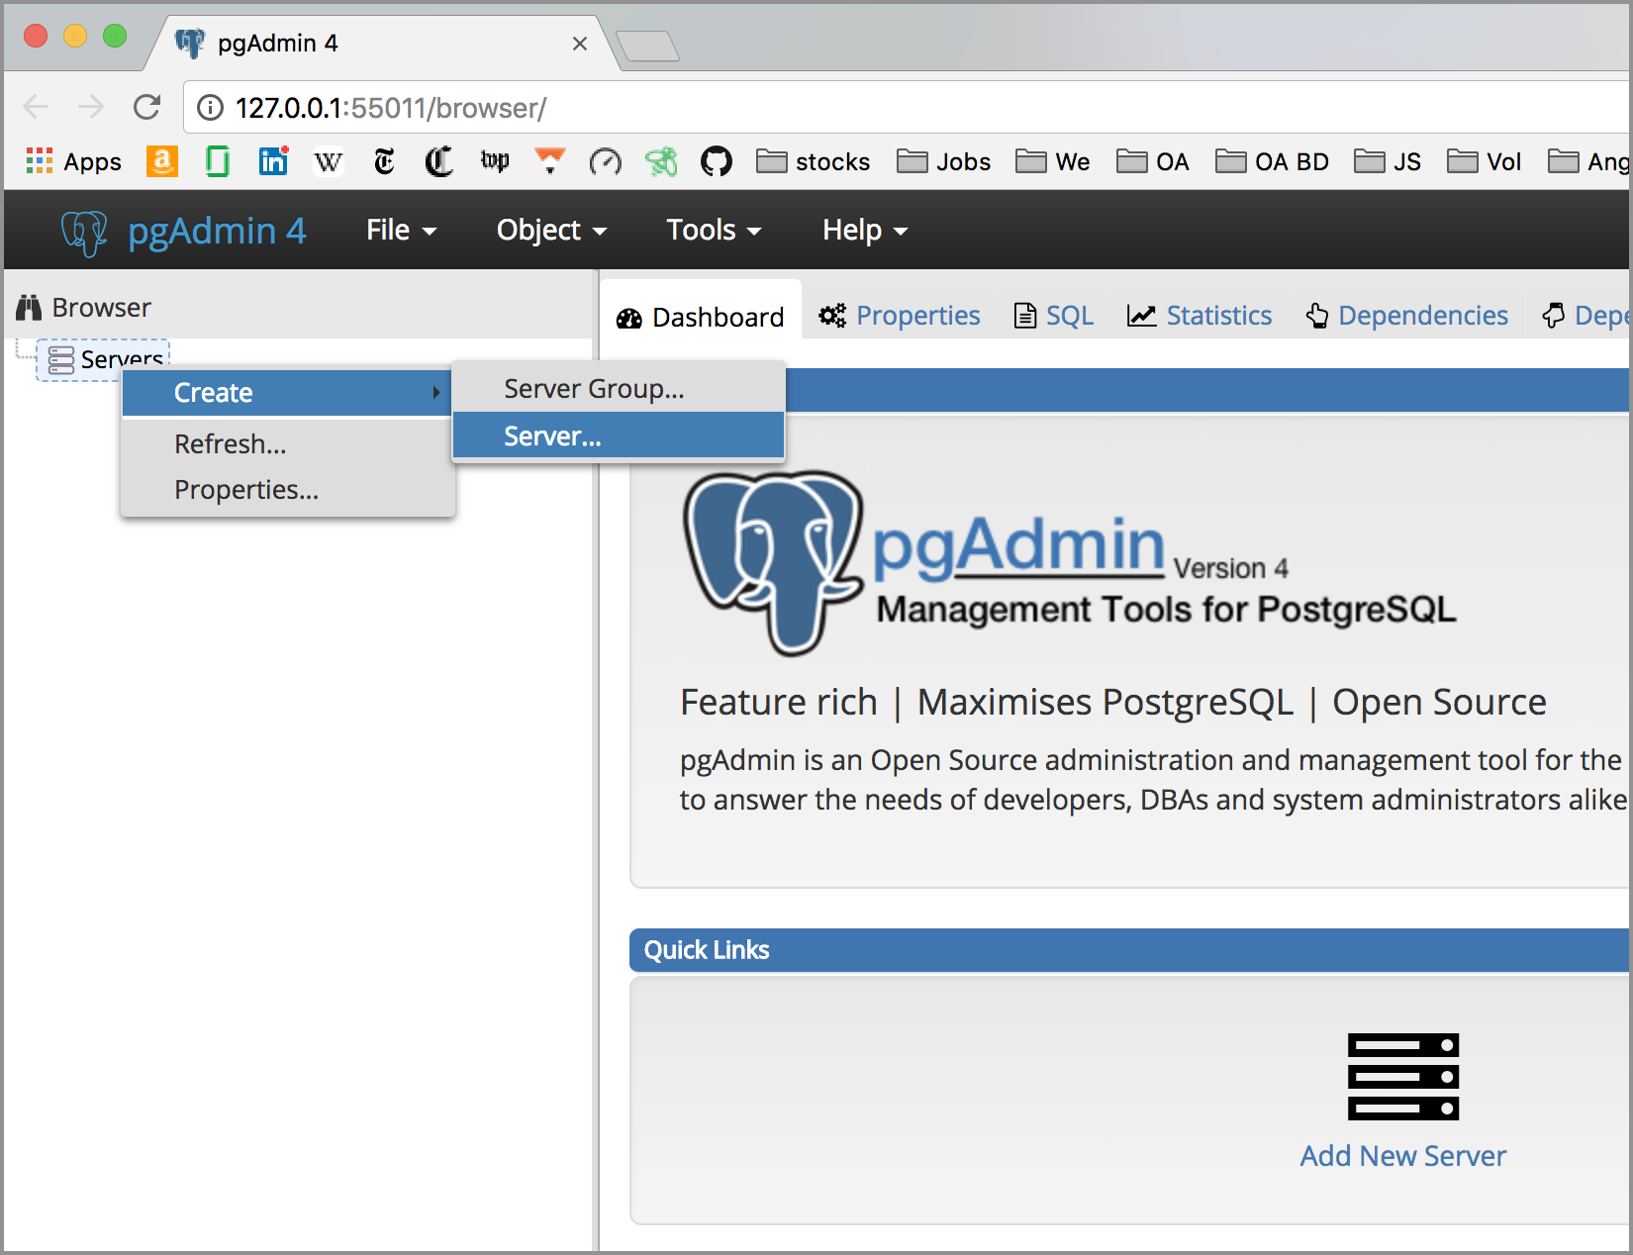Screen dimensions: 1633x1255
Task: Click the Apps grid icon in bookmarks bar
Action: 40,161
